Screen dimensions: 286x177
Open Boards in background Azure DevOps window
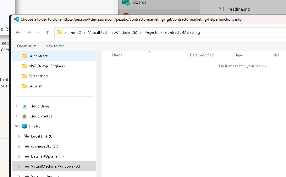(140, 3)
